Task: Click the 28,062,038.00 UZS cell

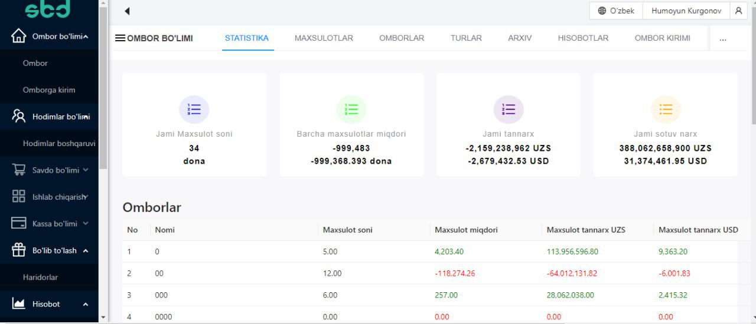Action: pyautogui.click(x=571, y=295)
